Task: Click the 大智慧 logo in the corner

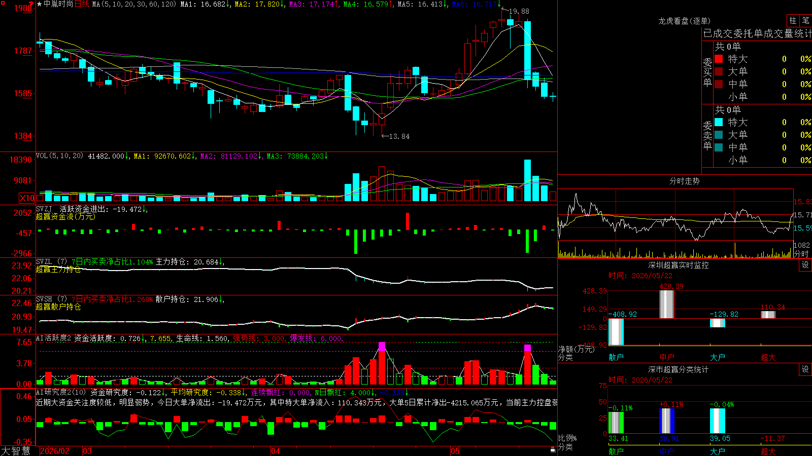Action: (16, 451)
